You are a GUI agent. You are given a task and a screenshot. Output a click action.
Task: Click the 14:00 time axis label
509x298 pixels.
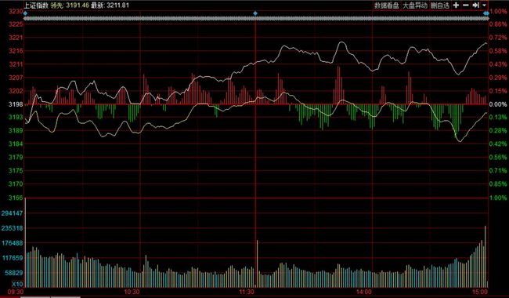click(363, 292)
